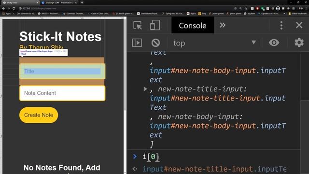309x174 pixels.
Task: Click the green checkmark extension icon
Action: [263, 9]
